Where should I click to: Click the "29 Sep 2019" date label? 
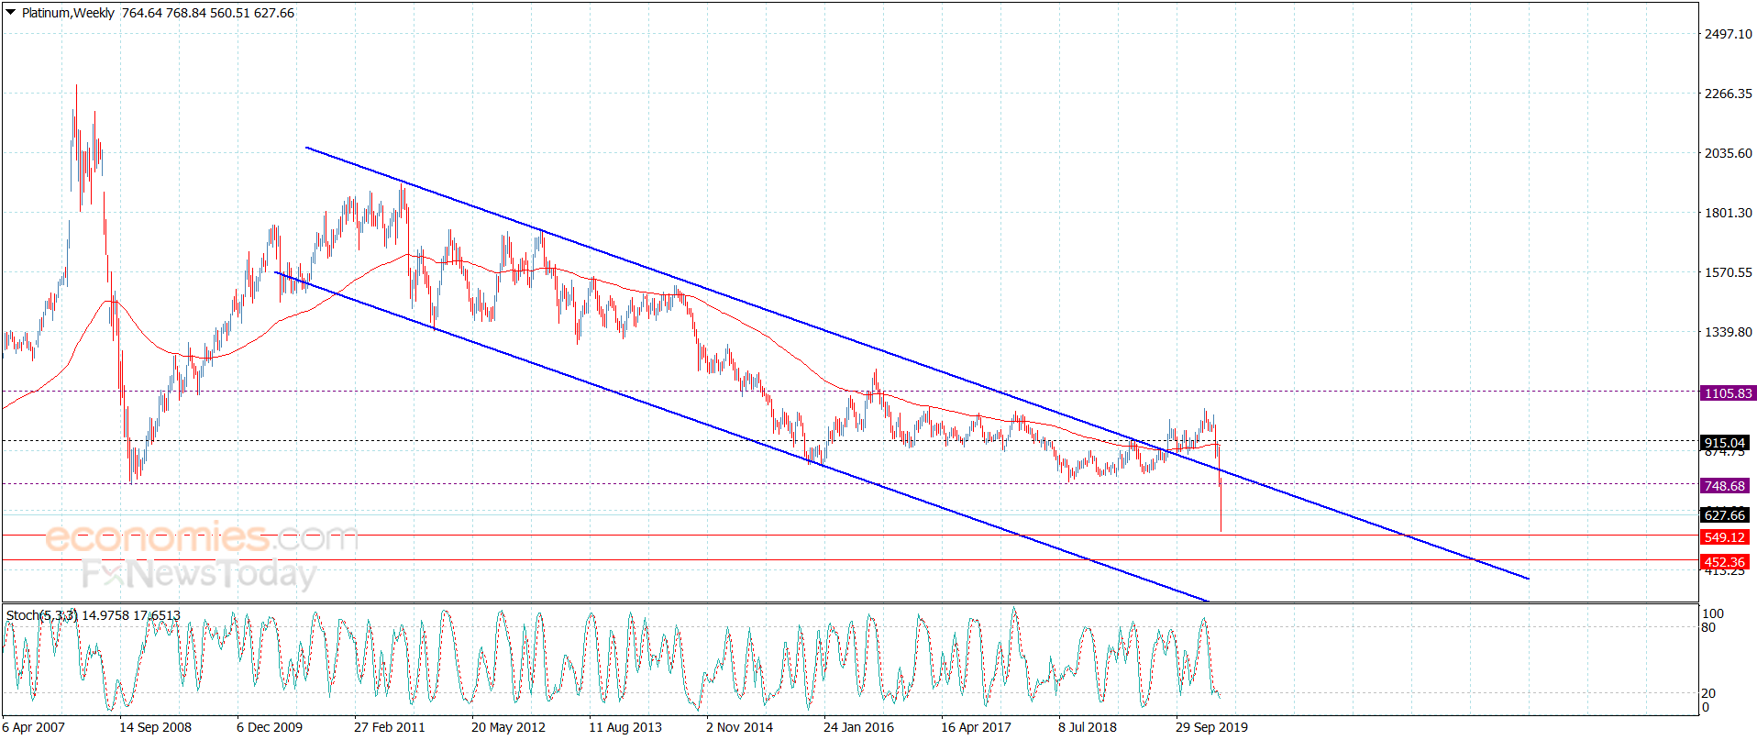point(1211,727)
